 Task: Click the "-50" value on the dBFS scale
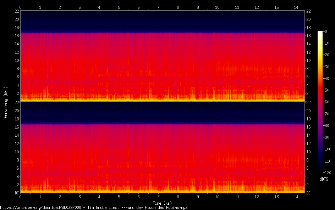[326, 90]
